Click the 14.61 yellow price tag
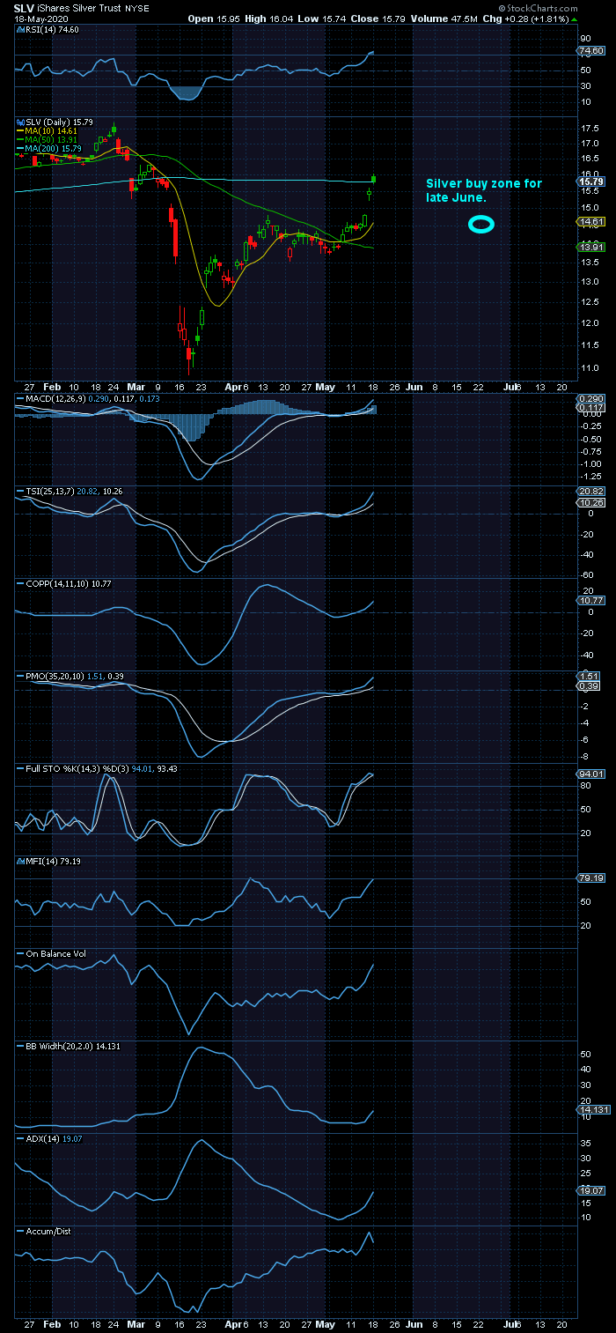The width and height of the screenshot is (616, 1333). [590, 221]
